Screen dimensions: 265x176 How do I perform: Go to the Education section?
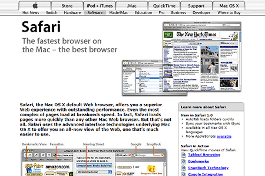143,13
